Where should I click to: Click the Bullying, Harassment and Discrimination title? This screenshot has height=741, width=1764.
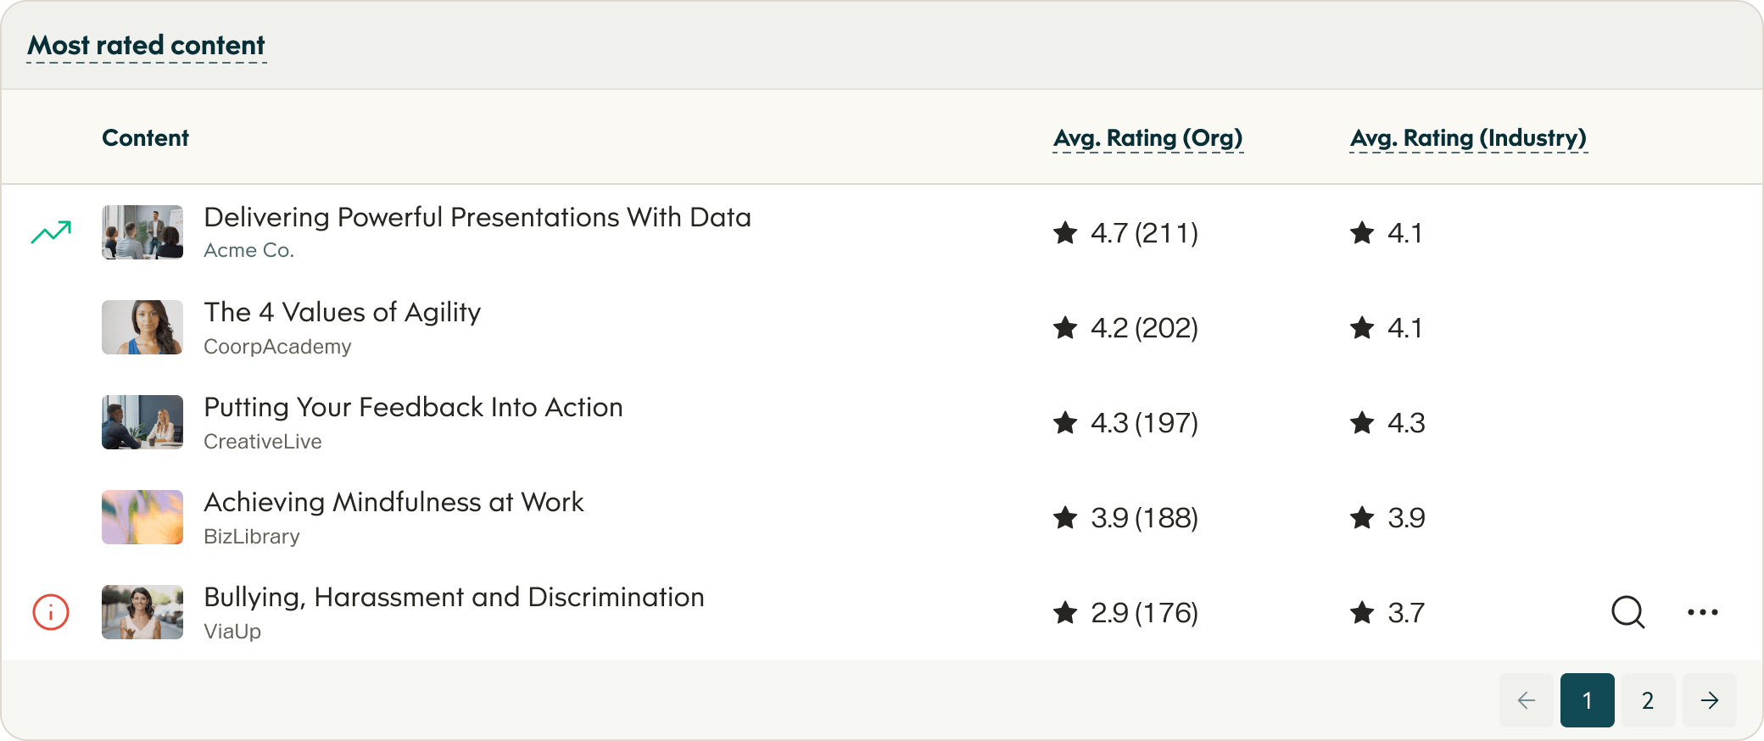tap(454, 598)
